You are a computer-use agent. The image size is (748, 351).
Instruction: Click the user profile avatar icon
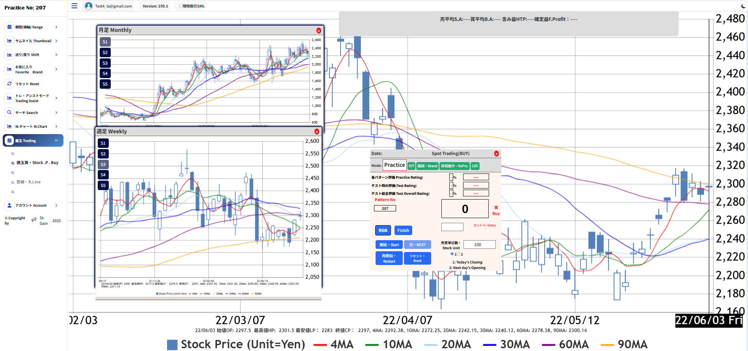click(x=89, y=6)
